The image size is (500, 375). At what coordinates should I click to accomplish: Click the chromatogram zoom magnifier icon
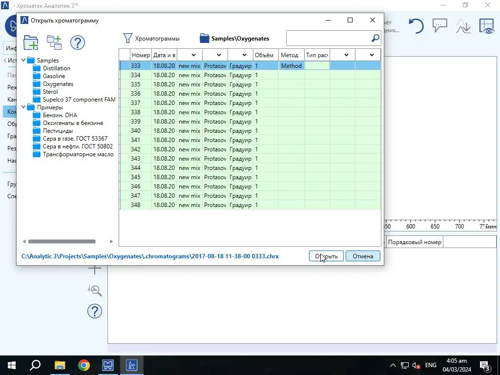[95, 290]
